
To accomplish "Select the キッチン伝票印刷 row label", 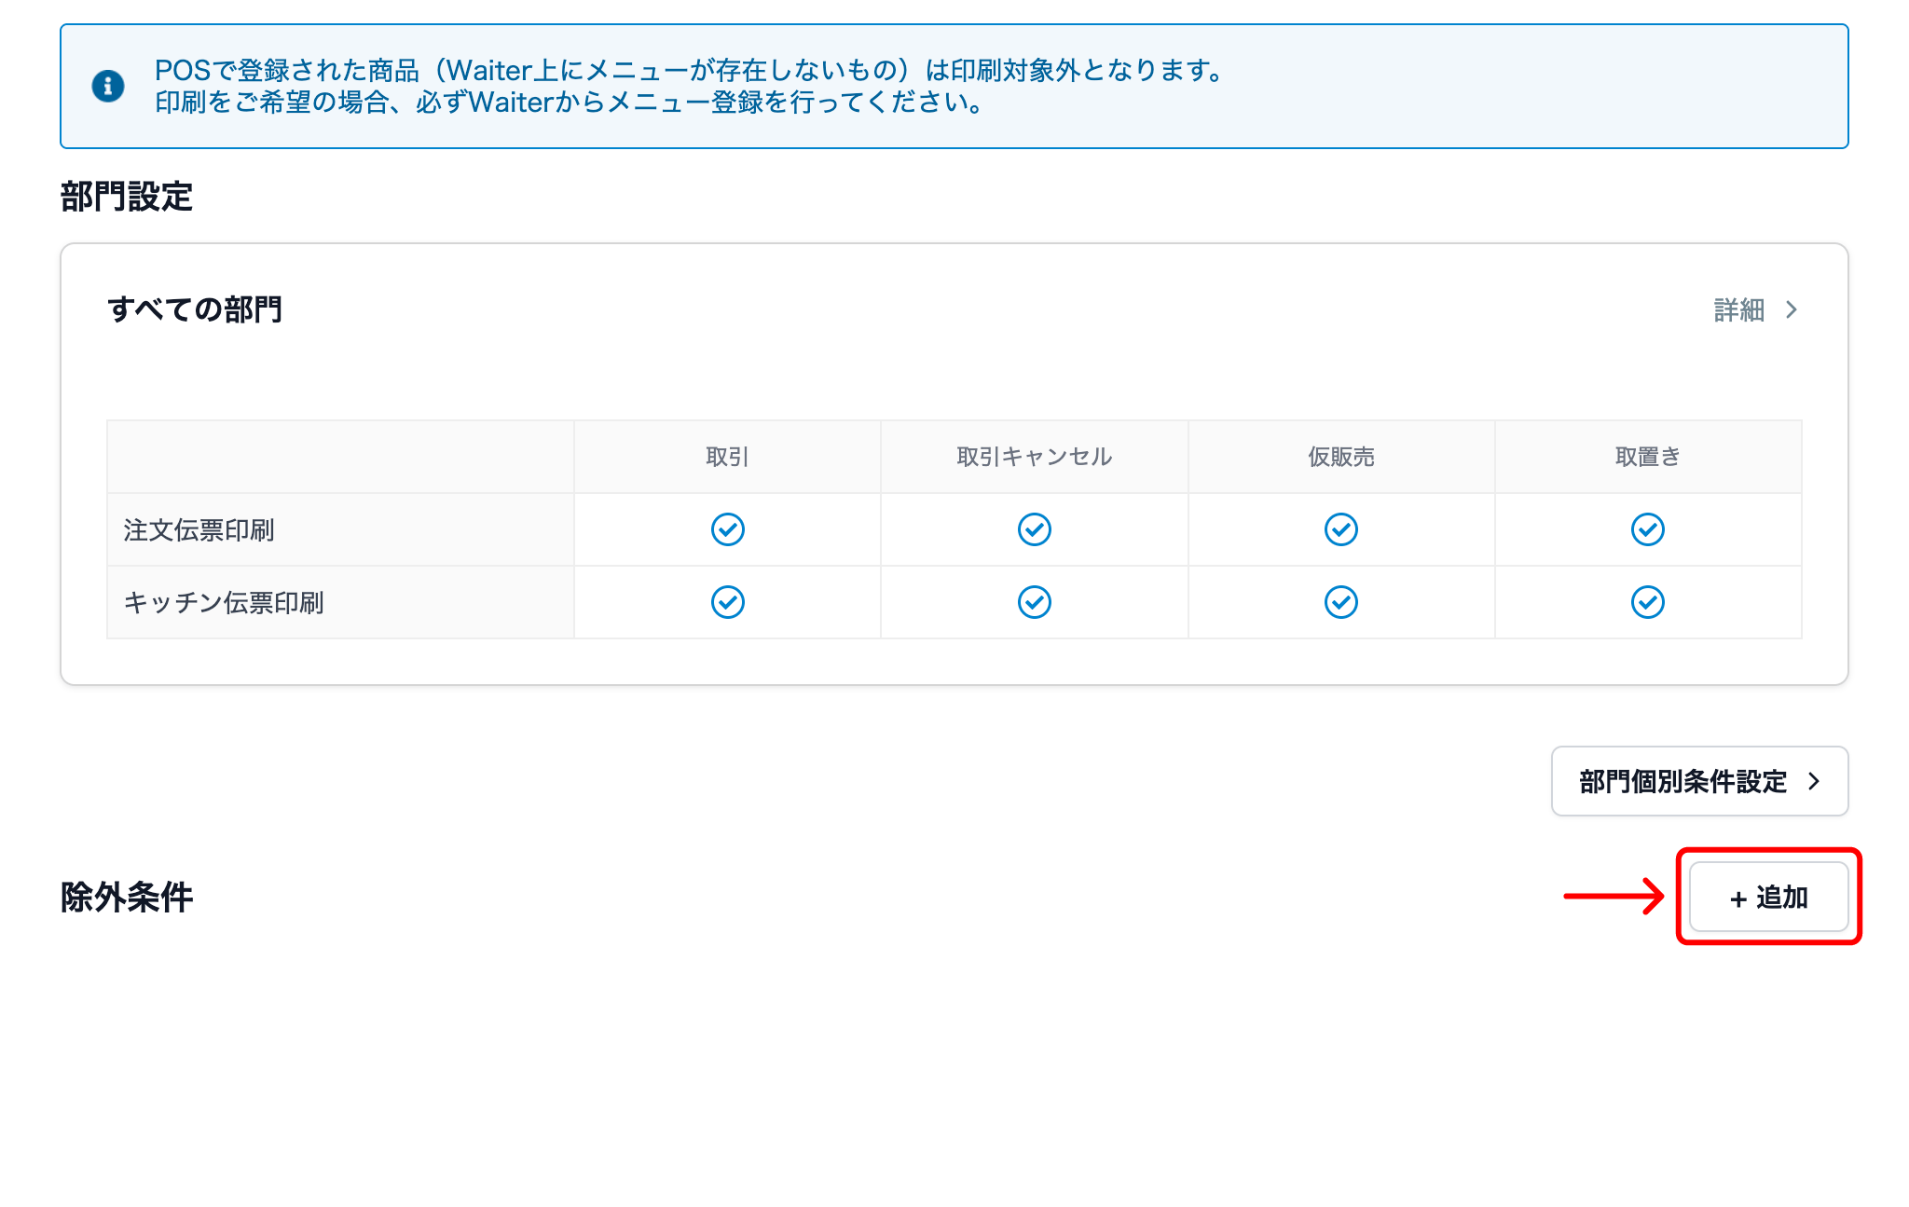I will click(x=224, y=603).
